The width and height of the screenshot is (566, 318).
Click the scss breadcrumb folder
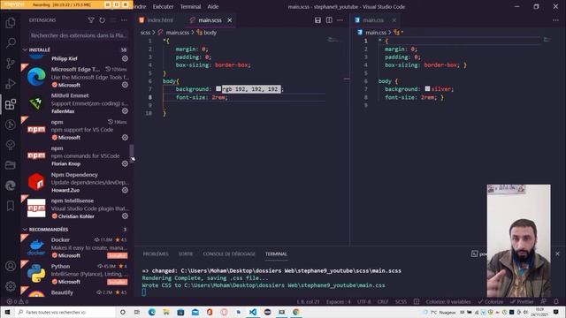pos(145,33)
